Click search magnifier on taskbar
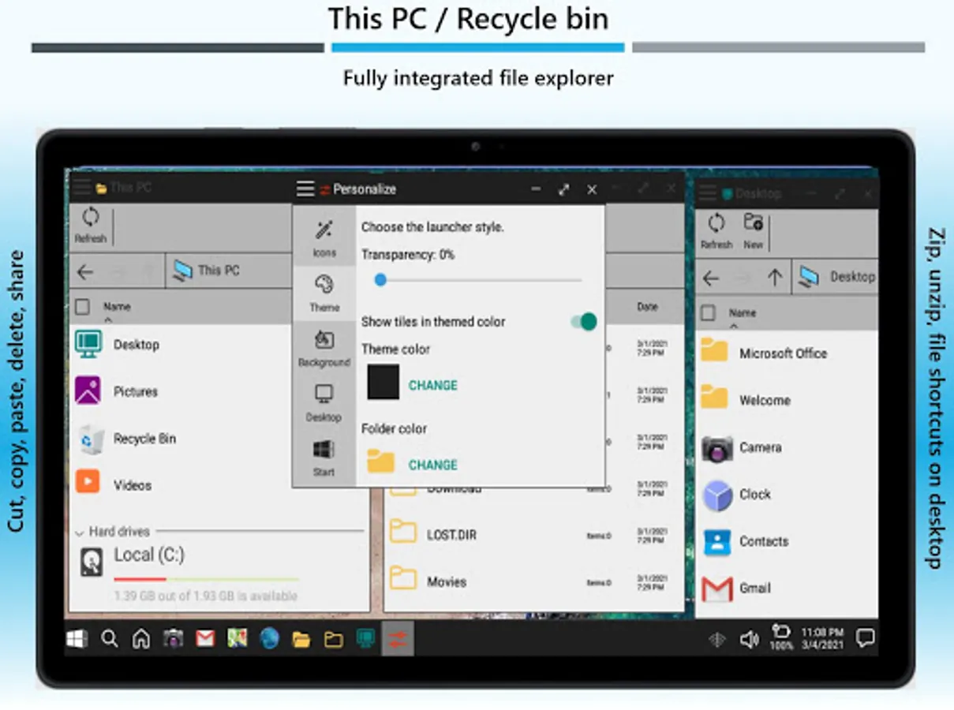954x710 pixels. click(110, 638)
